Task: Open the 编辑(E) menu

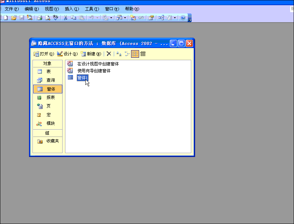Action: pos(32,9)
